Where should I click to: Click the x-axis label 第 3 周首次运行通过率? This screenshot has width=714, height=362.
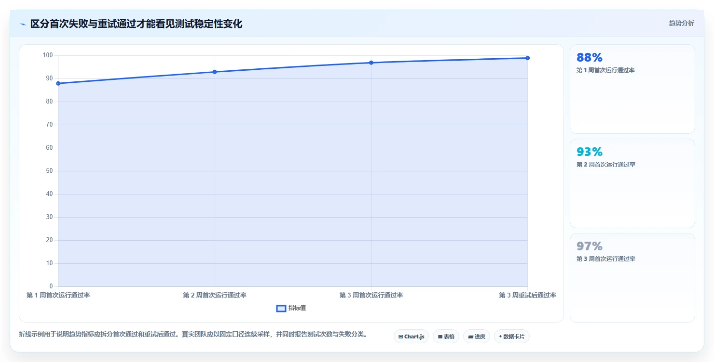[371, 295]
